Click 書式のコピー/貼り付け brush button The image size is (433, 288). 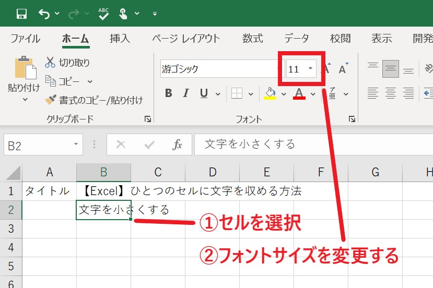coord(94,100)
